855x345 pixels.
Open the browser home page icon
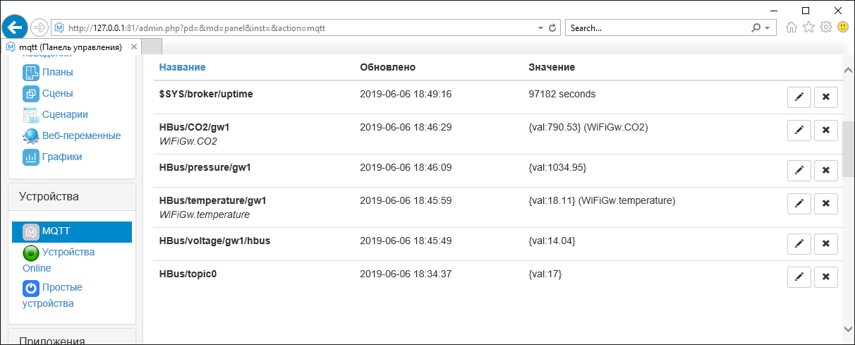[792, 28]
